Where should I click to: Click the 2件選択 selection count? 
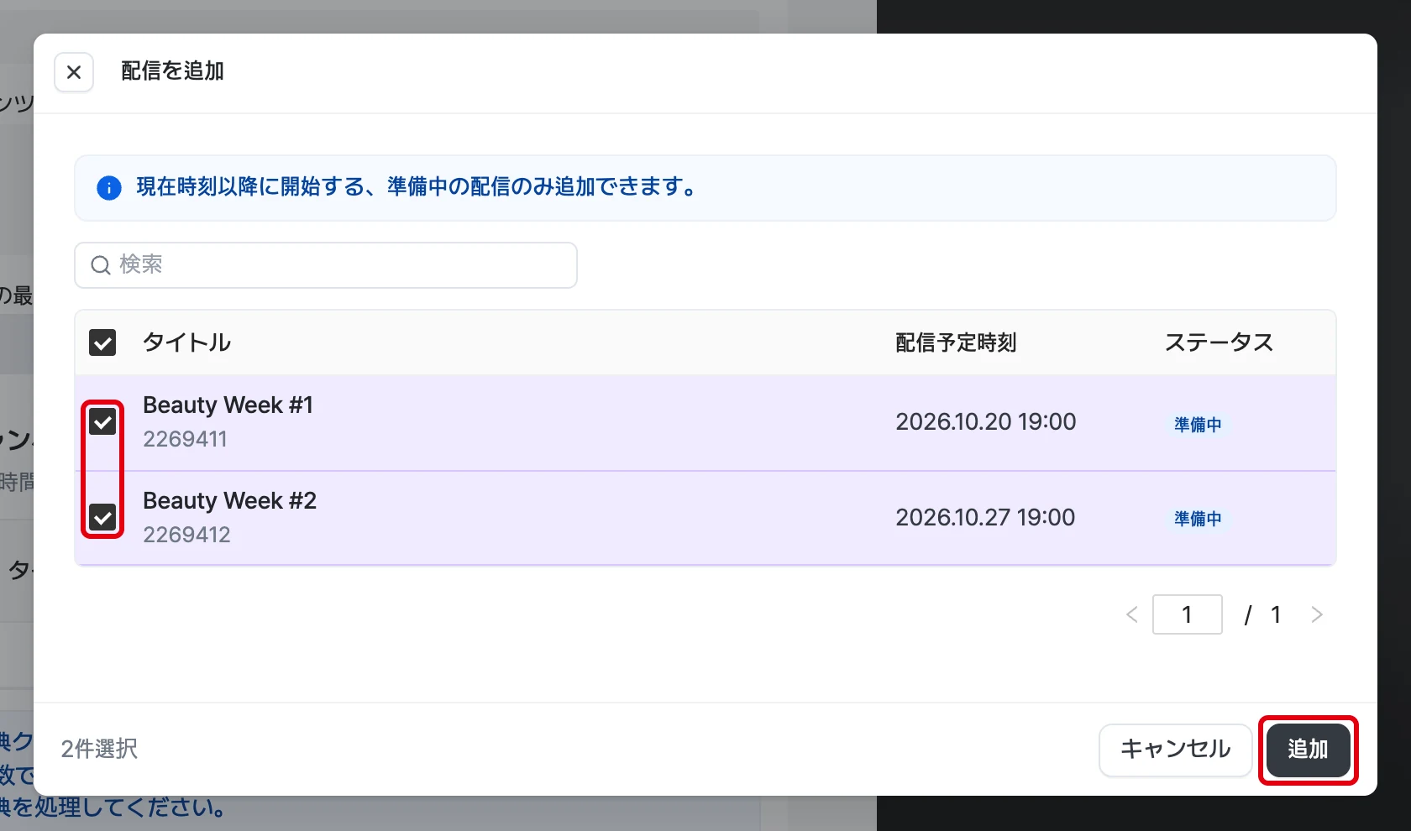point(99,749)
